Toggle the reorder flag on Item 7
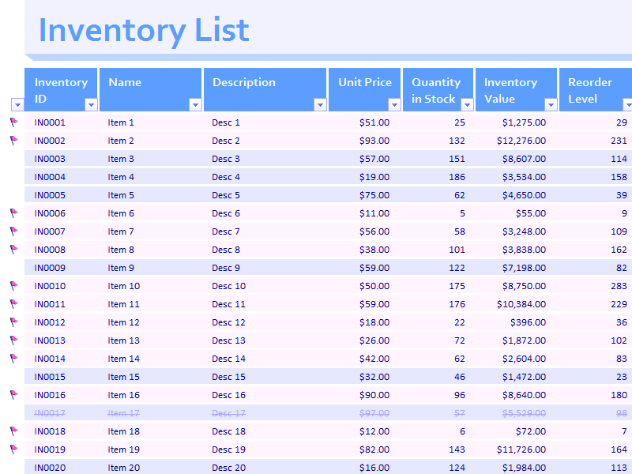This screenshot has width=632, height=474. (x=12, y=231)
